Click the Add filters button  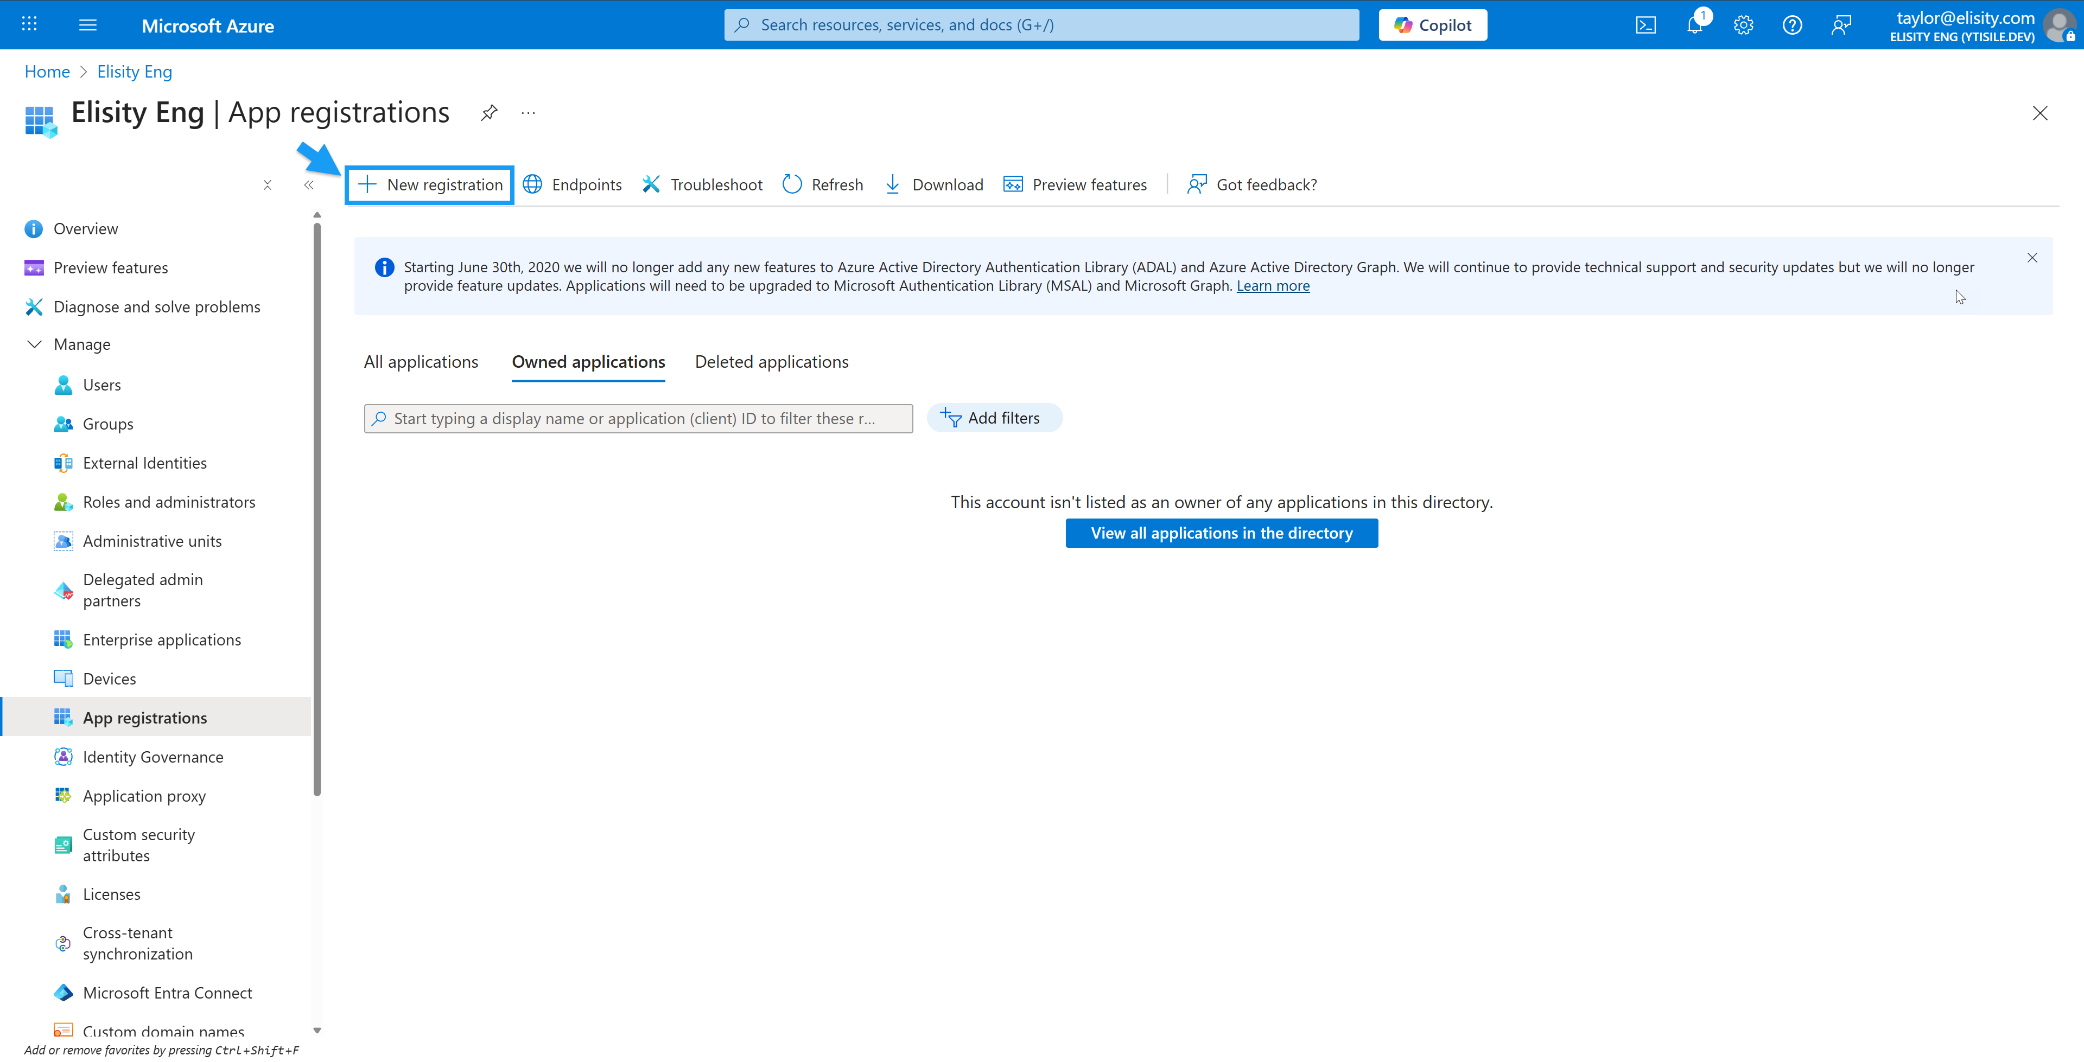pos(994,418)
